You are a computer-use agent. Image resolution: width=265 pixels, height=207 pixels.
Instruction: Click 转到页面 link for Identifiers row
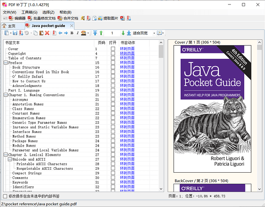(x=127, y=187)
